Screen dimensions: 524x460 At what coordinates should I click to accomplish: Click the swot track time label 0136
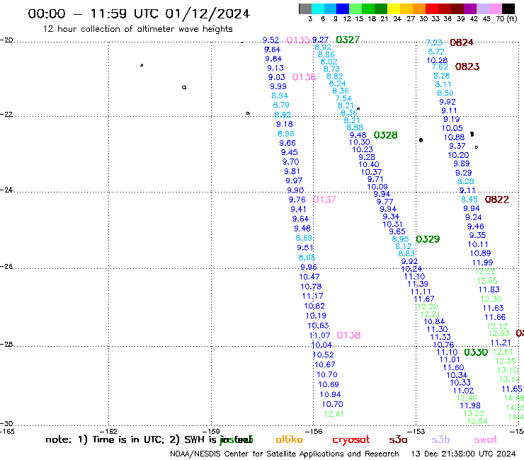[304, 77]
